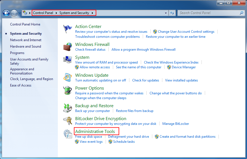
Task: Select System and Security in the sidebar
Action: point(26,34)
